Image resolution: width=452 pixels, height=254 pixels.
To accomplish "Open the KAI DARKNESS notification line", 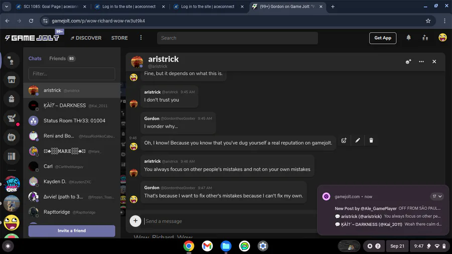I will pos(387,224).
